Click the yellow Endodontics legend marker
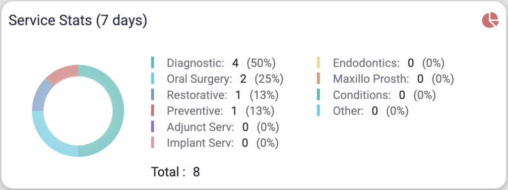508x190 pixels. (x=318, y=63)
